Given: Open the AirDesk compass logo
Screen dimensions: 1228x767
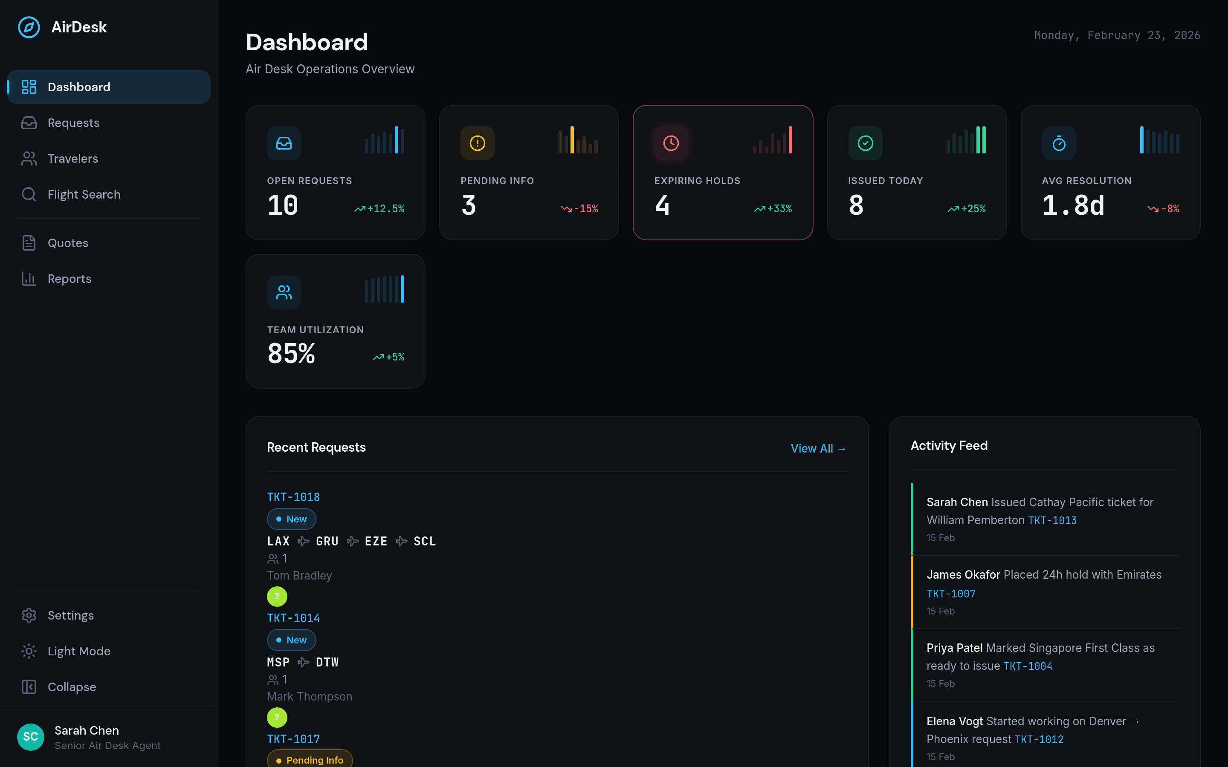Looking at the screenshot, I should click(29, 27).
